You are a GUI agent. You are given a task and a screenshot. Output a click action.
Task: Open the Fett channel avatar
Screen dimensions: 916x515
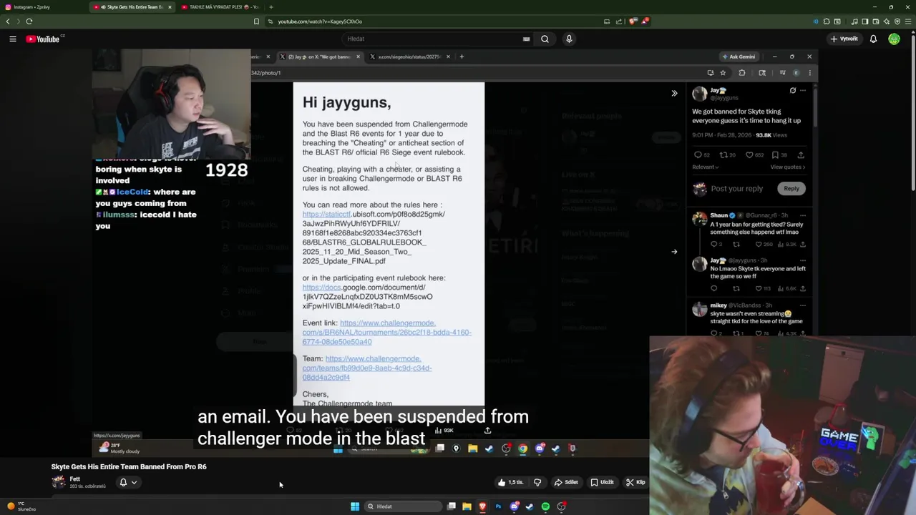coord(58,482)
